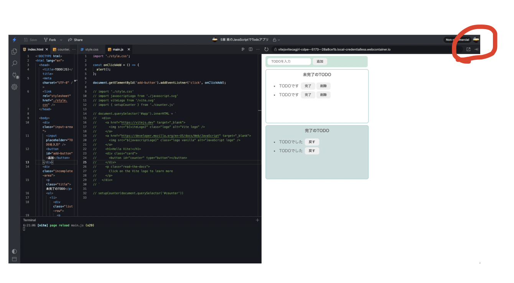Add a new terminal with the plus icon
The width and height of the screenshot is (514, 283).
click(x=257, y=220)
